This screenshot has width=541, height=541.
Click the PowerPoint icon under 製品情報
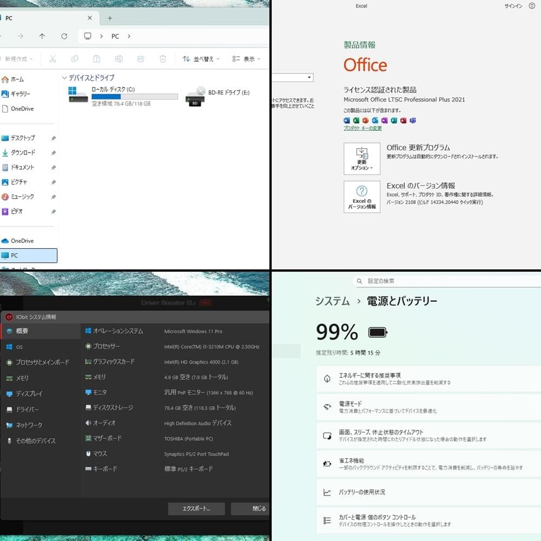click(x=366, y=121)
